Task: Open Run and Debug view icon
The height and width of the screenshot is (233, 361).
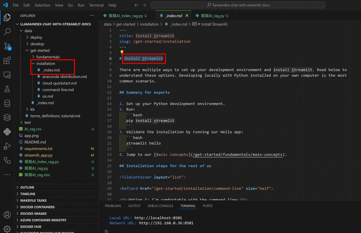Action: (x=7, y=146)
